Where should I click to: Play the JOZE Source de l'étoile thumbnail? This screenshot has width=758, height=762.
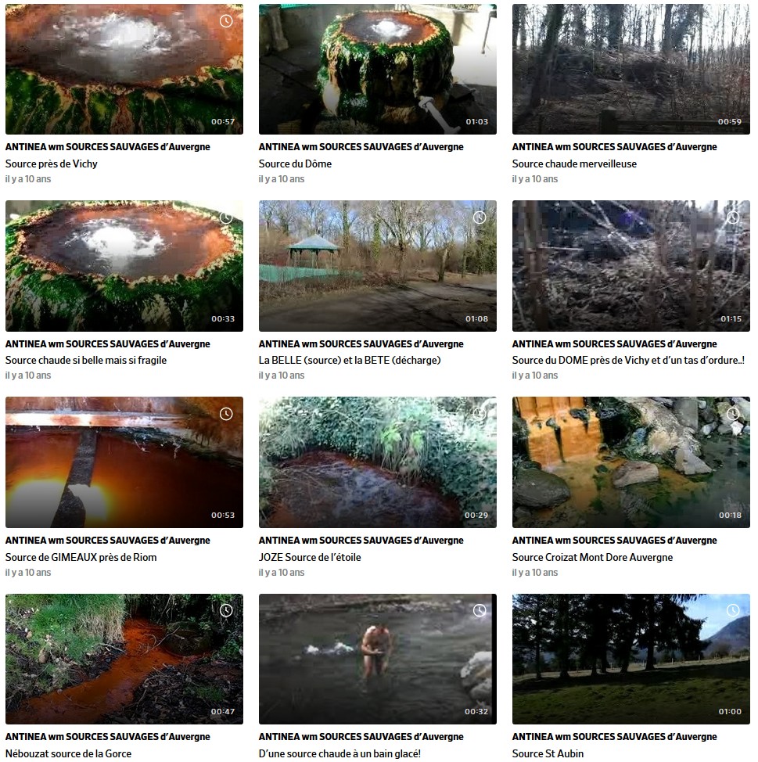tap(378, 462)
